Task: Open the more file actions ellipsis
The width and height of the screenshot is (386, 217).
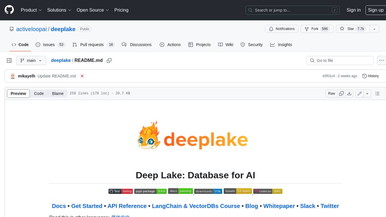Action: pos(381,60)
